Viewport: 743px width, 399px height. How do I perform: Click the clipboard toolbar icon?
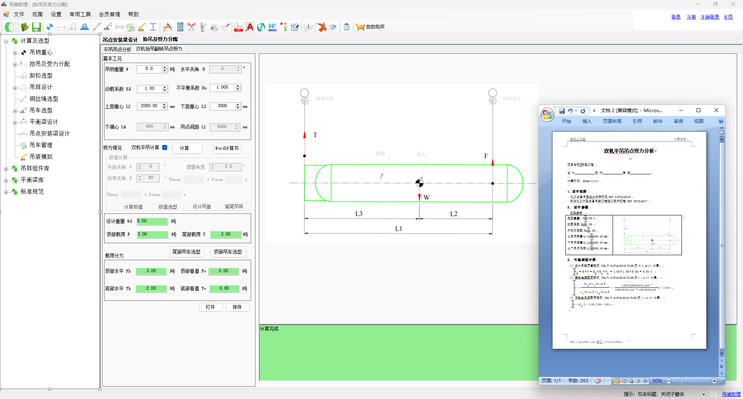(x=346, y=27)
